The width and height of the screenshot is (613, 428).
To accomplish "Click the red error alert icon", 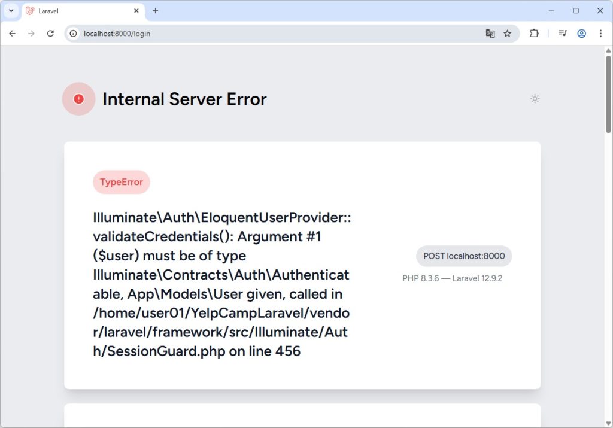I will point(78,99).
